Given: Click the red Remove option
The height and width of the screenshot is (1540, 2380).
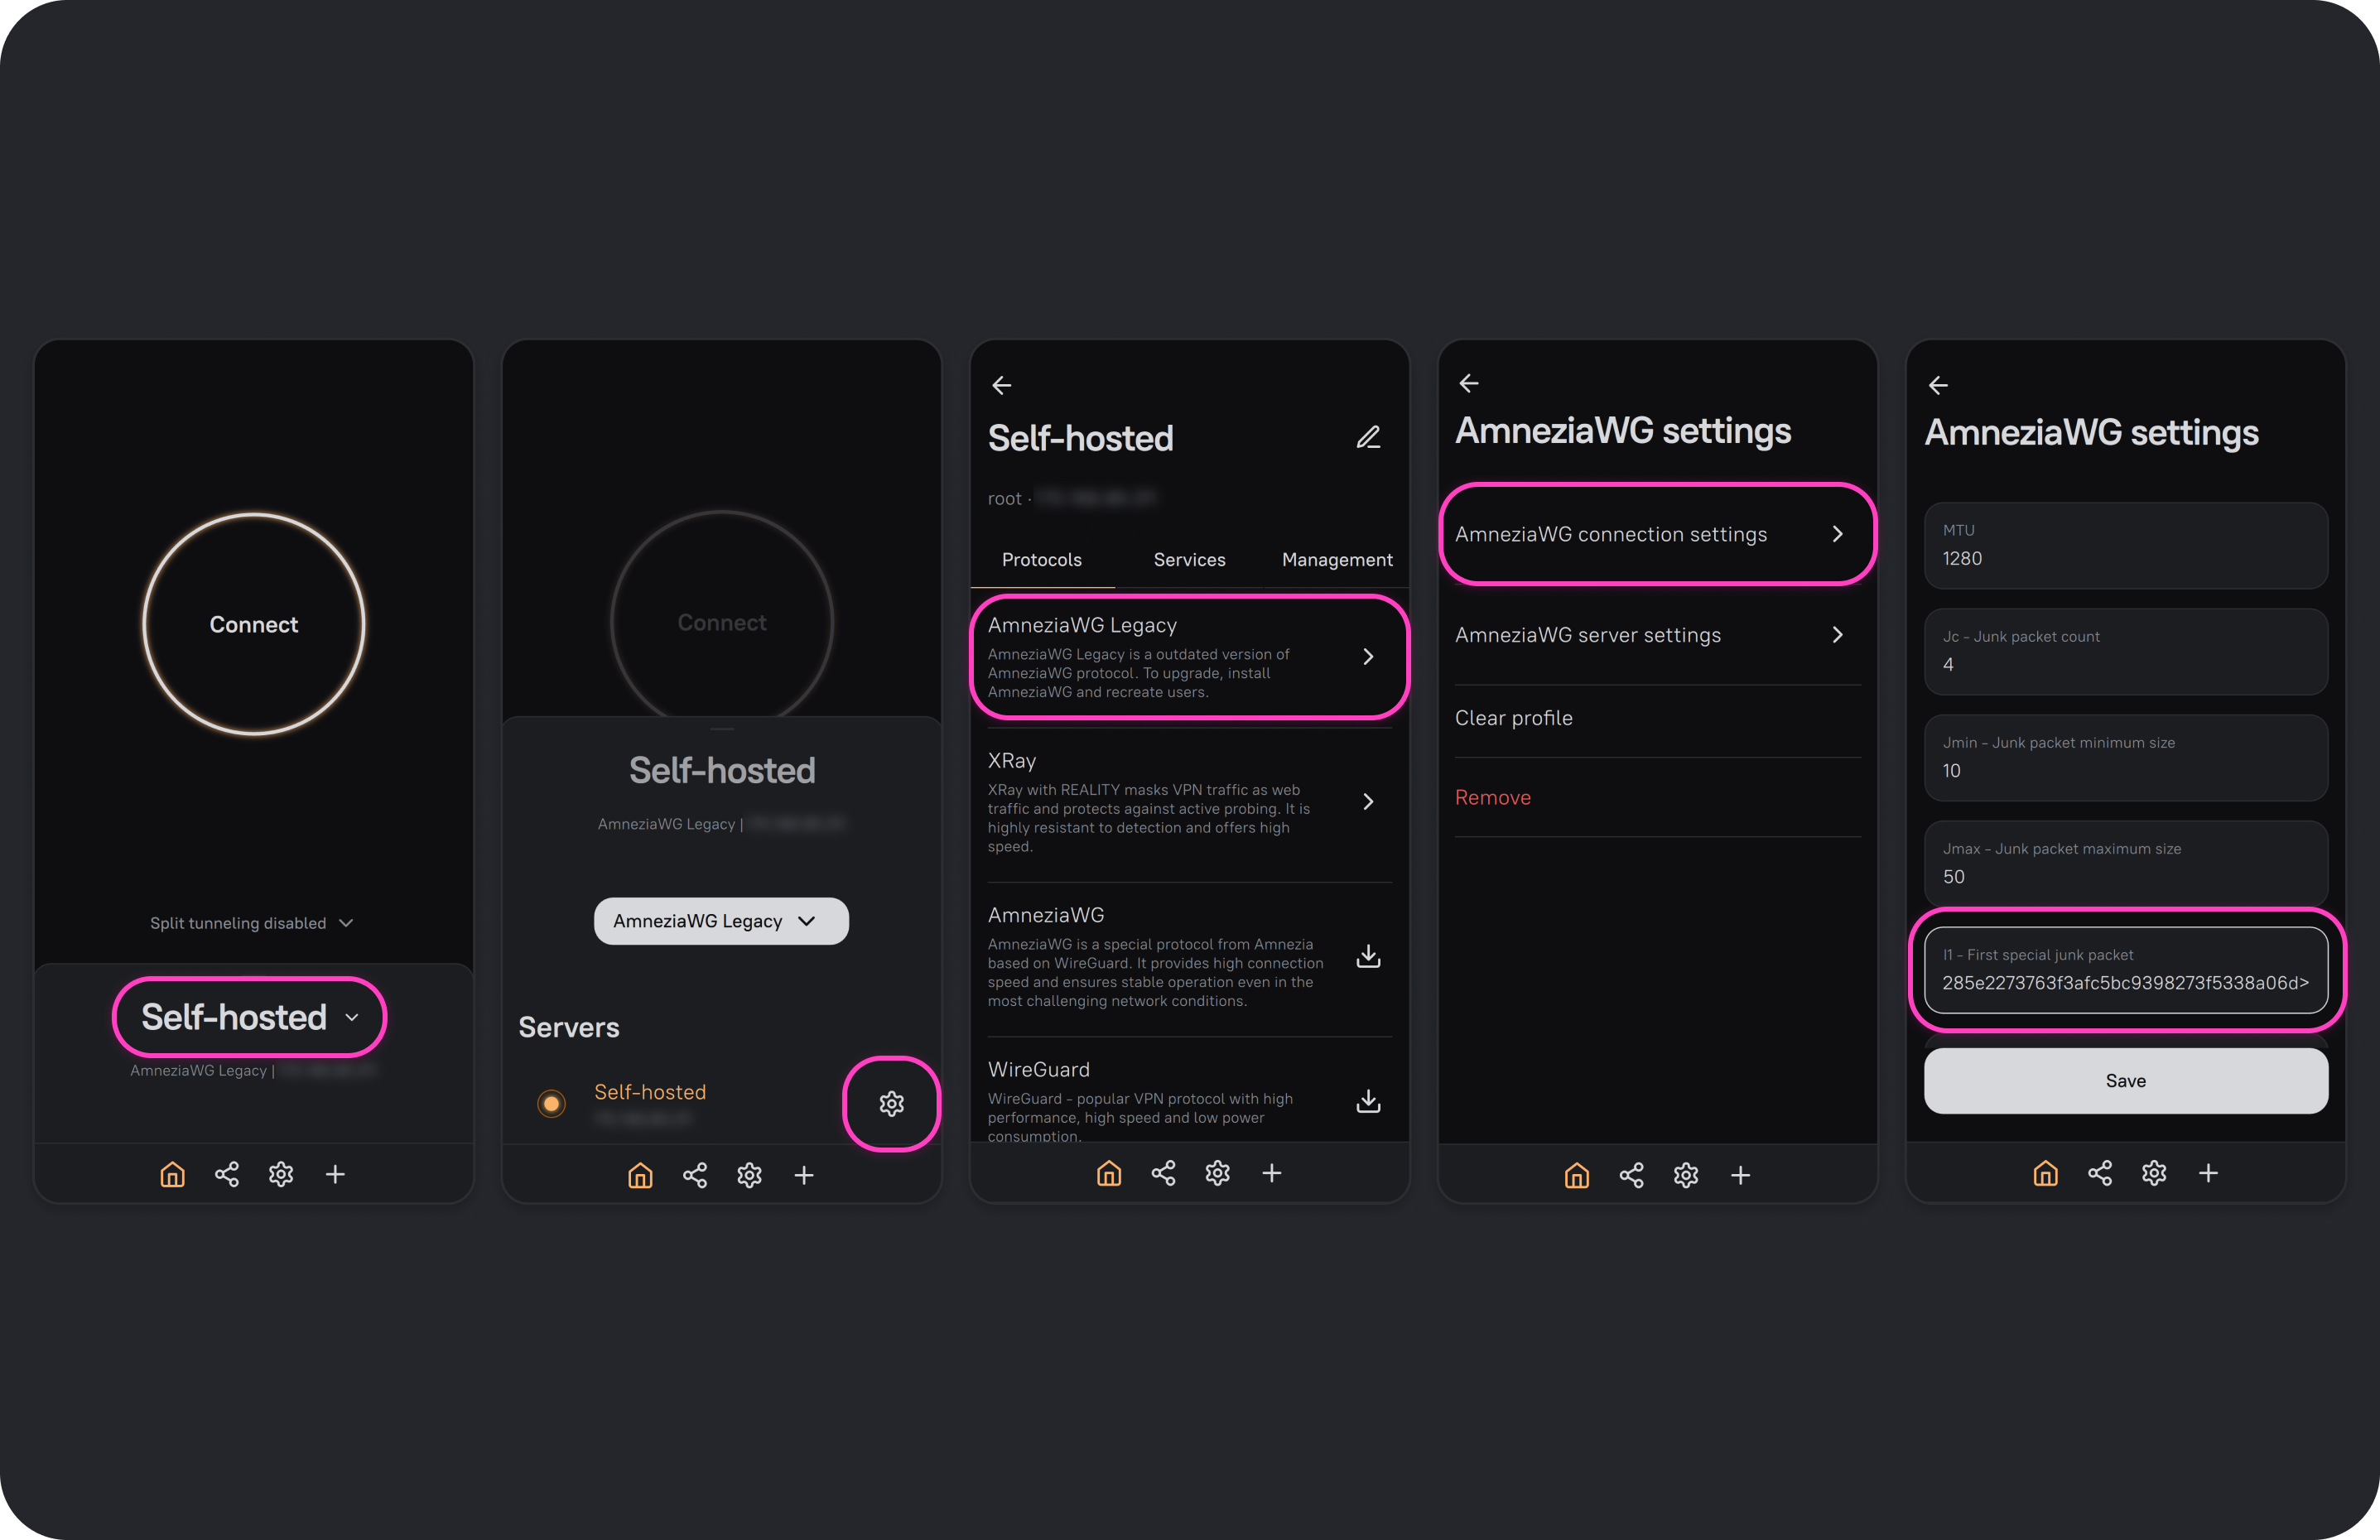Looking at the screenshot, I should [x=1492, y=797].
